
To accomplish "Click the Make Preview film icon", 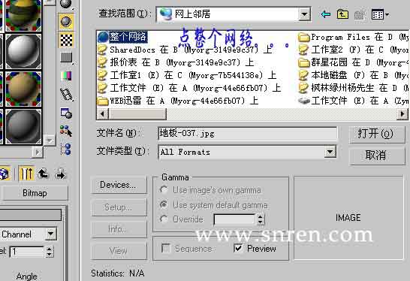I will pyautogui.click(x=66, y=95).
